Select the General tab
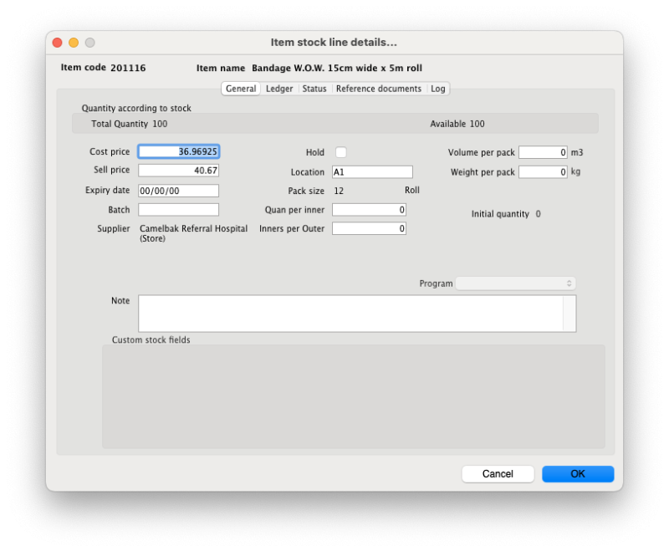The width and height of the screenshot is (669, 551). point(241,89)
